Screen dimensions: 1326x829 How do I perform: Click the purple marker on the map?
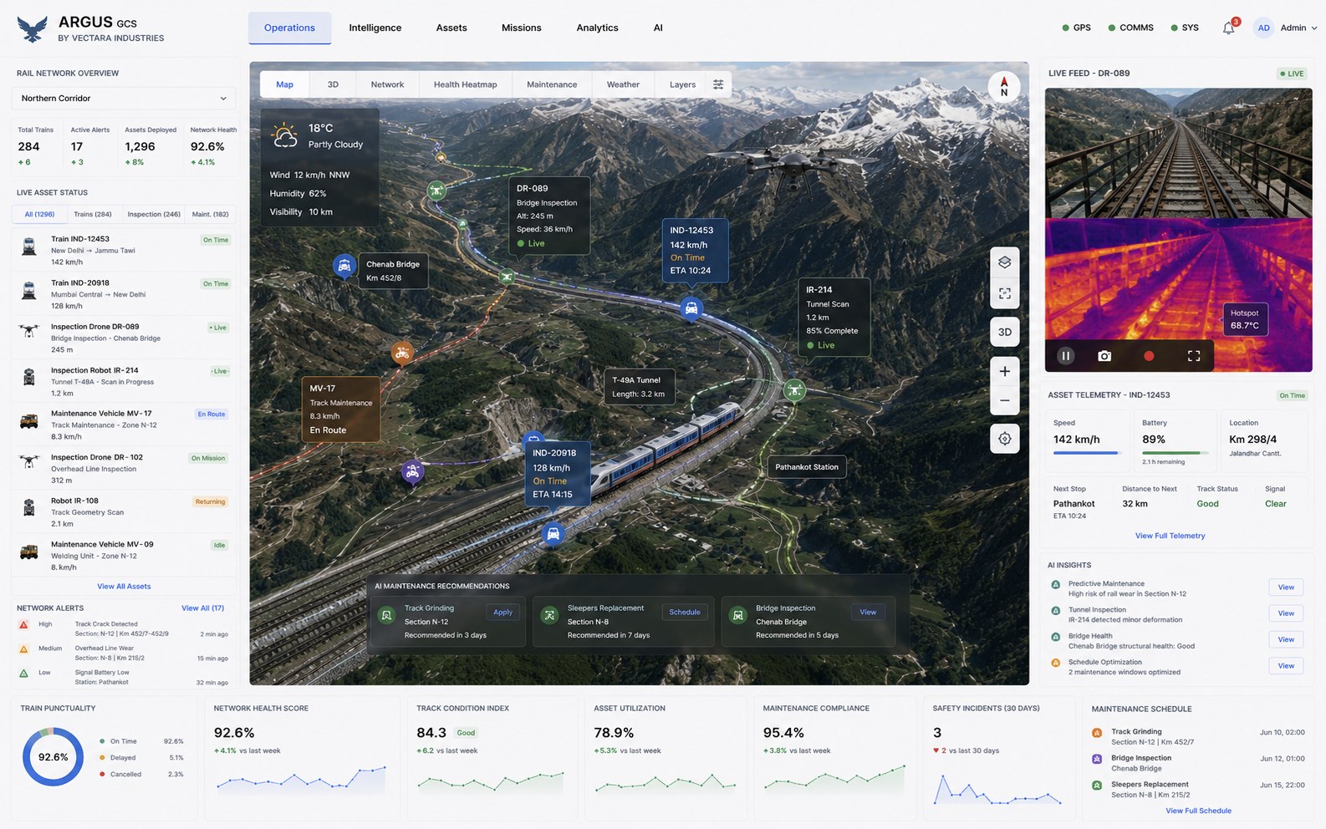[x=411, y=473]
